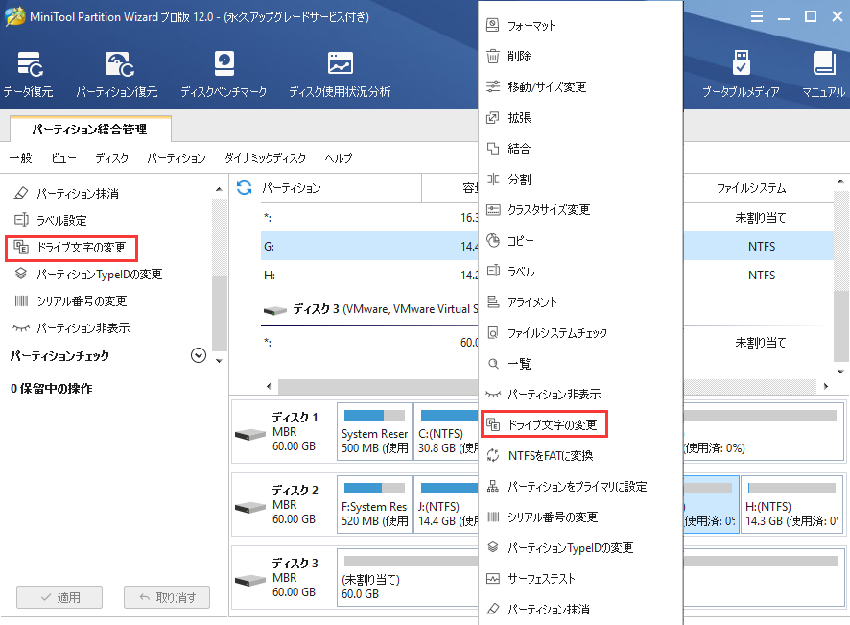Select ディスク 3 drive icon in the disk map
The width and height of the screenshot is (850, 625).
250,578
